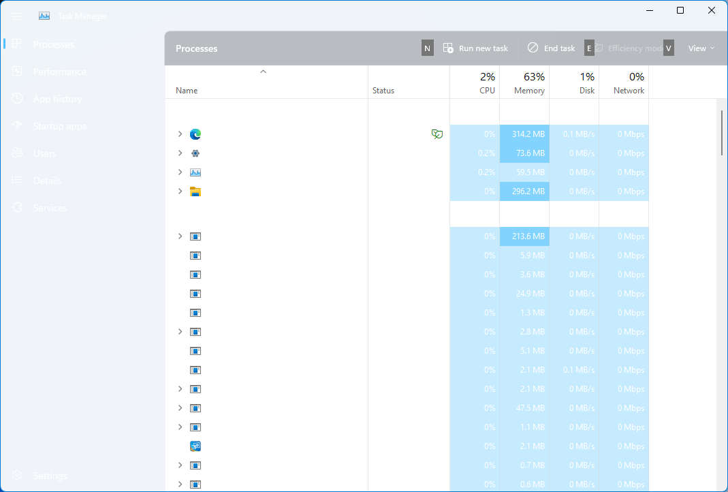This screenshot has height=492, width=728.
Task: Expand the 2.8 MB background process
Action: tap(180, 331)
